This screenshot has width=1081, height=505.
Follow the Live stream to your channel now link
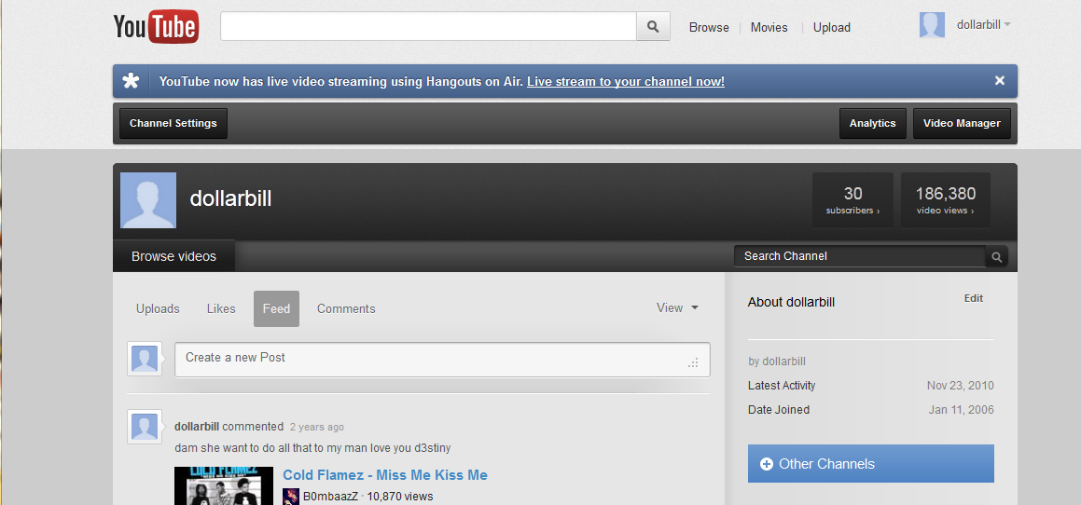pyautogui.click(x=625, y=81)
